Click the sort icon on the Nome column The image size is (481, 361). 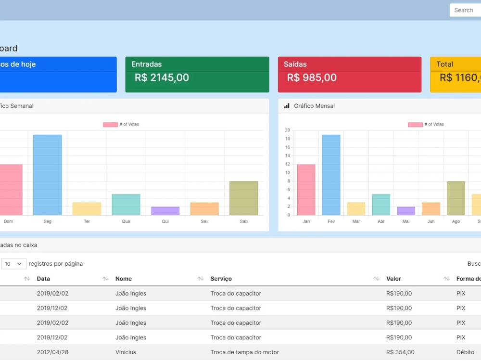pyautogui.click(x=105, y=279)
